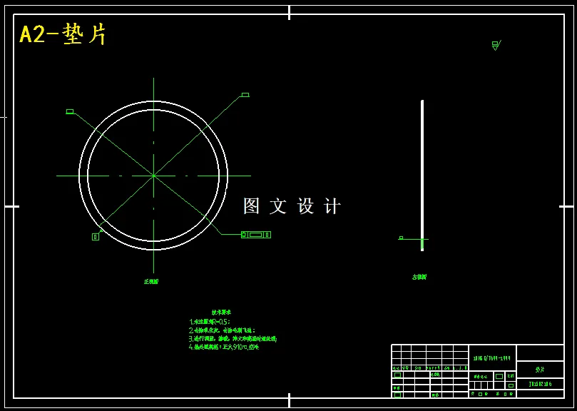Image resolution: width=577 pixels, height=411 pixels.
Task: Click the material standard cell in title block
Action: click(492, 358)
